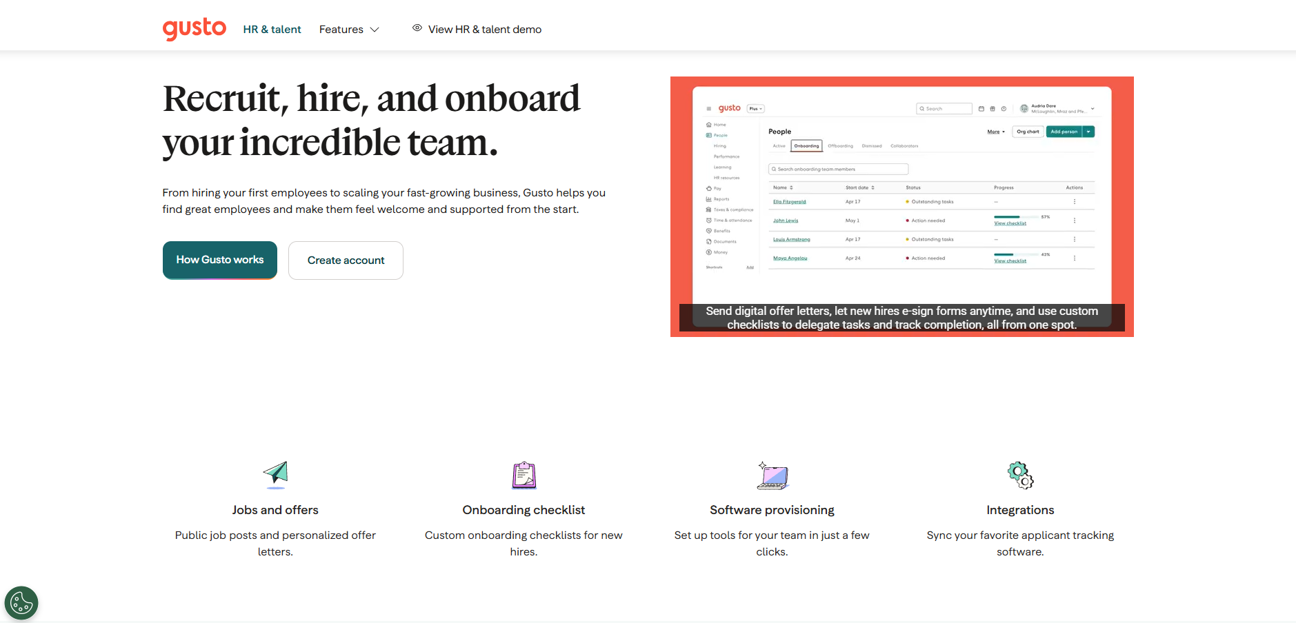Click the eye icon beside the demo link

coord(417,28)
